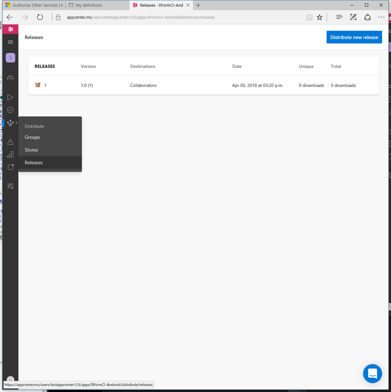Screen dimensions: 391x392
Task: Open the Push notifications icon in sidebar
Action: (10, 167)
